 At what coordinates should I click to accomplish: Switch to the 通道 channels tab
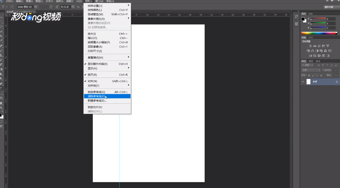[311, 61]
